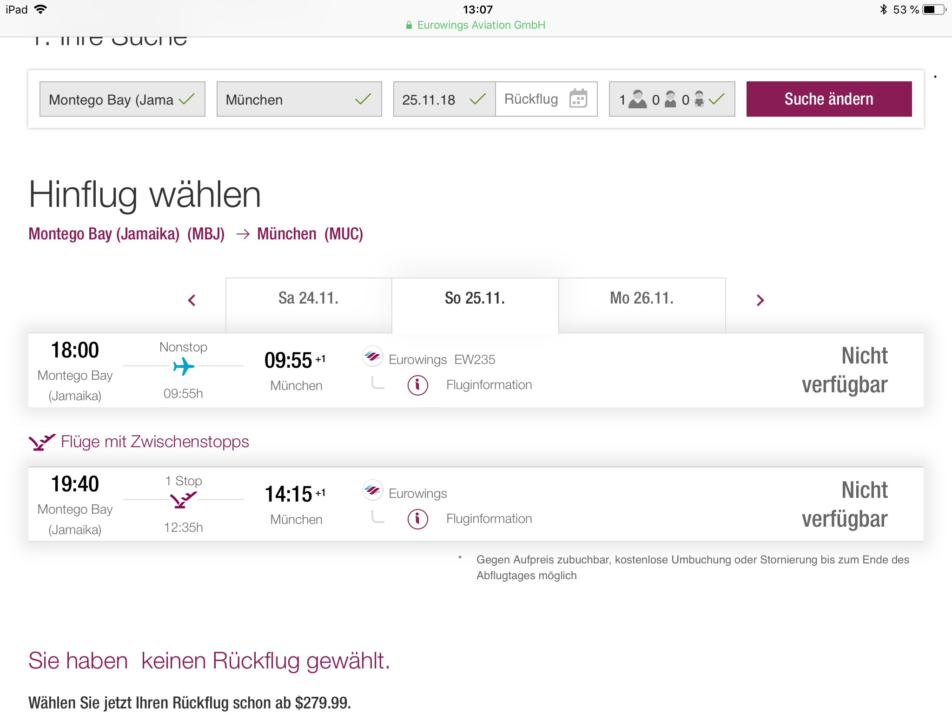This screenshot has width=952, height=714.
Task: Click the blue nonstop airplane icon
Action: pyautogui.click(x=184, y=366)
